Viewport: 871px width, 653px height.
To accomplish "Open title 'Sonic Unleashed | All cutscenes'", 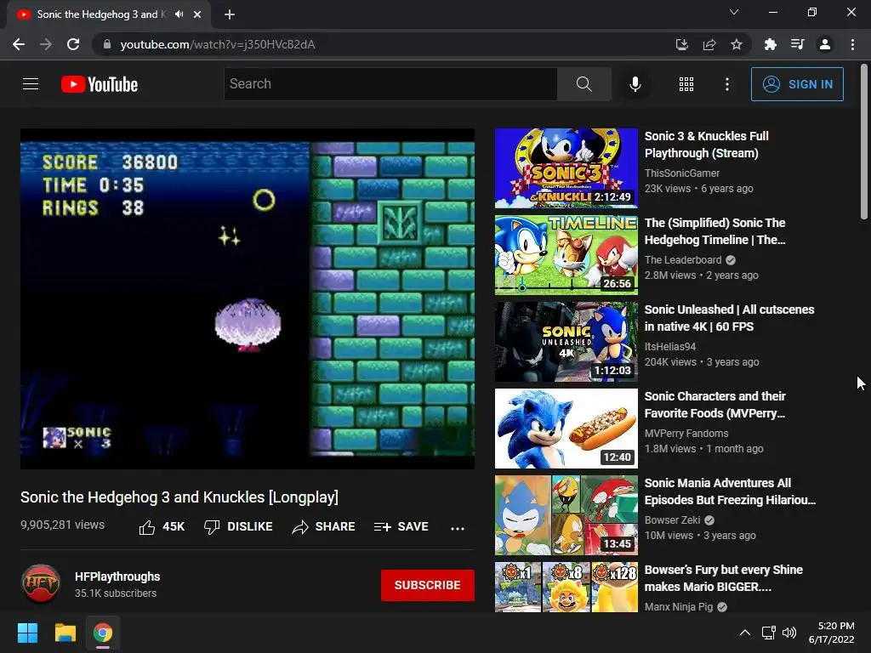I will pos(729,318).
